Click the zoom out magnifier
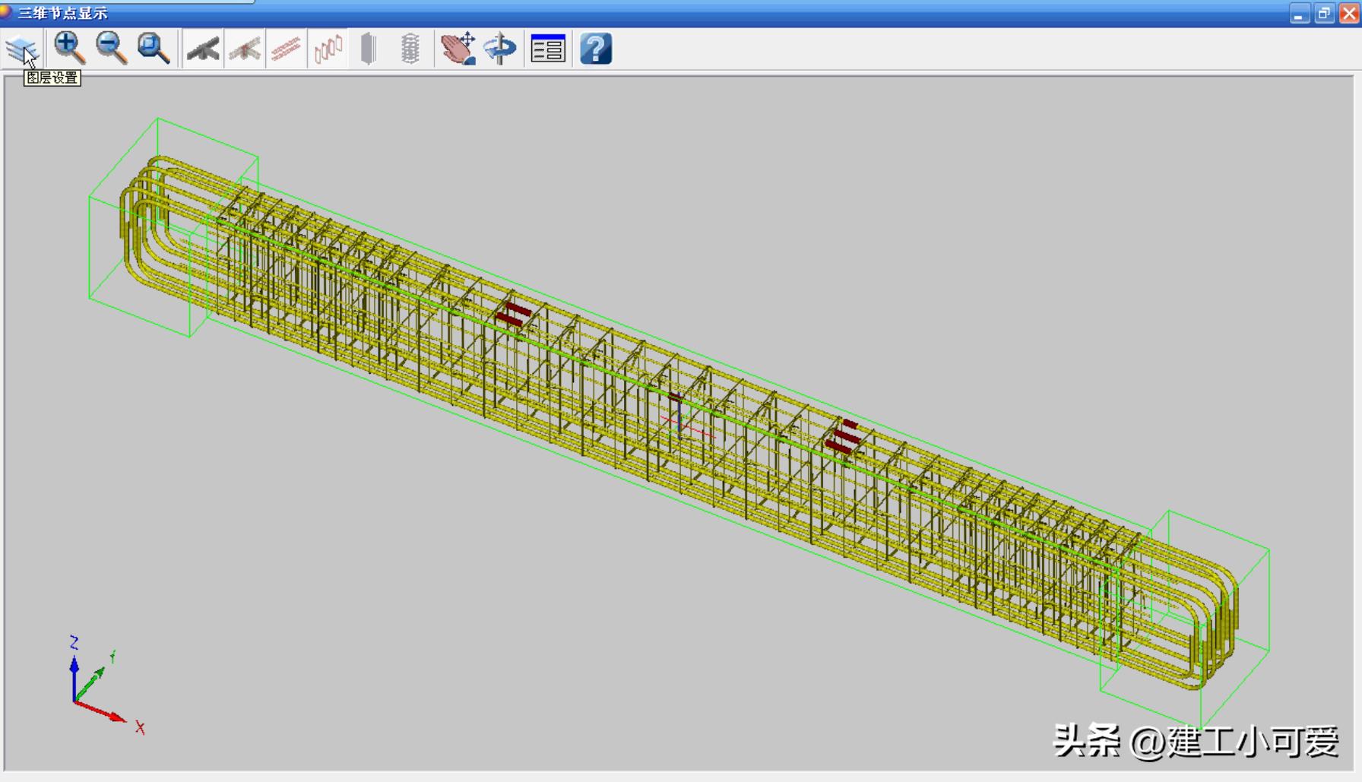 coord(111,49)
